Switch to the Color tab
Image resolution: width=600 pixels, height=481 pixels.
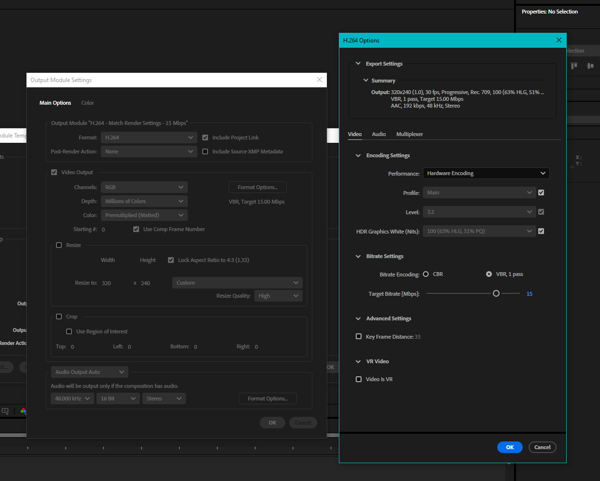(87, 102)
